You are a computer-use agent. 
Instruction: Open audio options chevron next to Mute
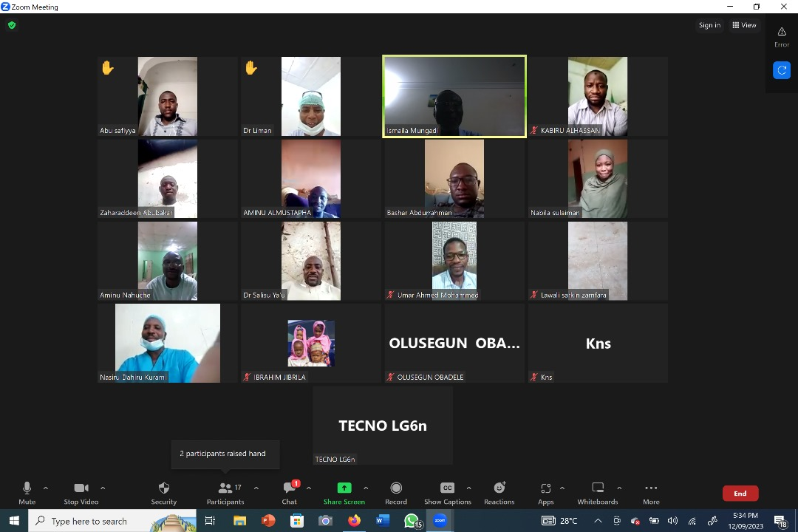click(x=46, y=488)
